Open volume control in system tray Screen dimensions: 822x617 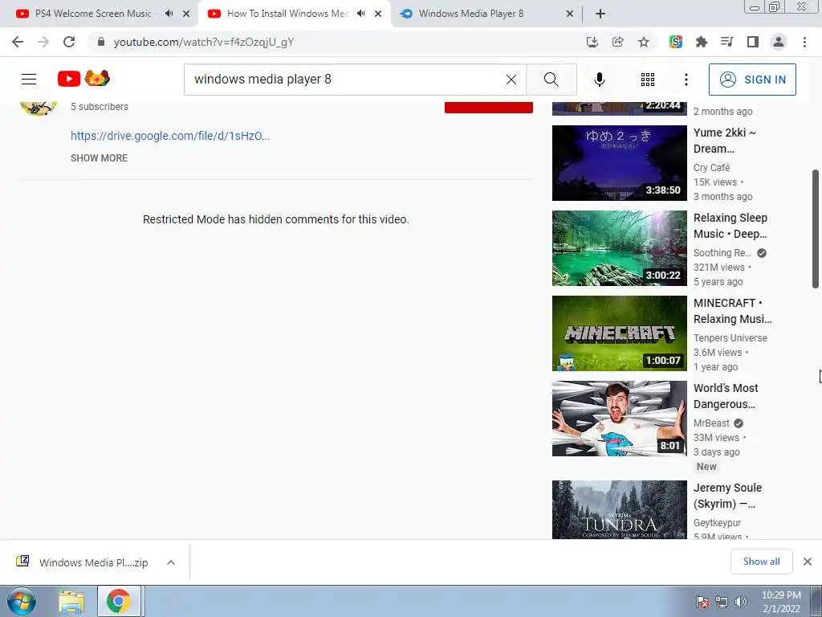pos(740,602)
